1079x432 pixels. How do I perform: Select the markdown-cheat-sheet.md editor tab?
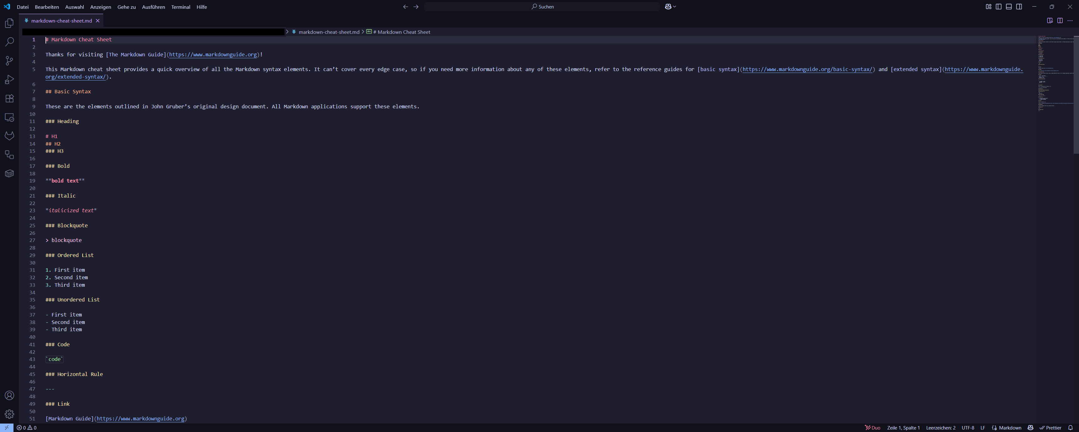(x=61, y=20)
